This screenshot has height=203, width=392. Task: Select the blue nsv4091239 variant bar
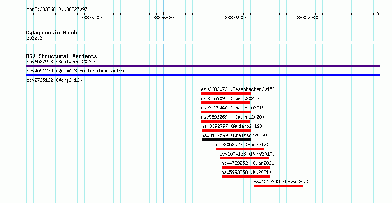click(x=203, y=75)
